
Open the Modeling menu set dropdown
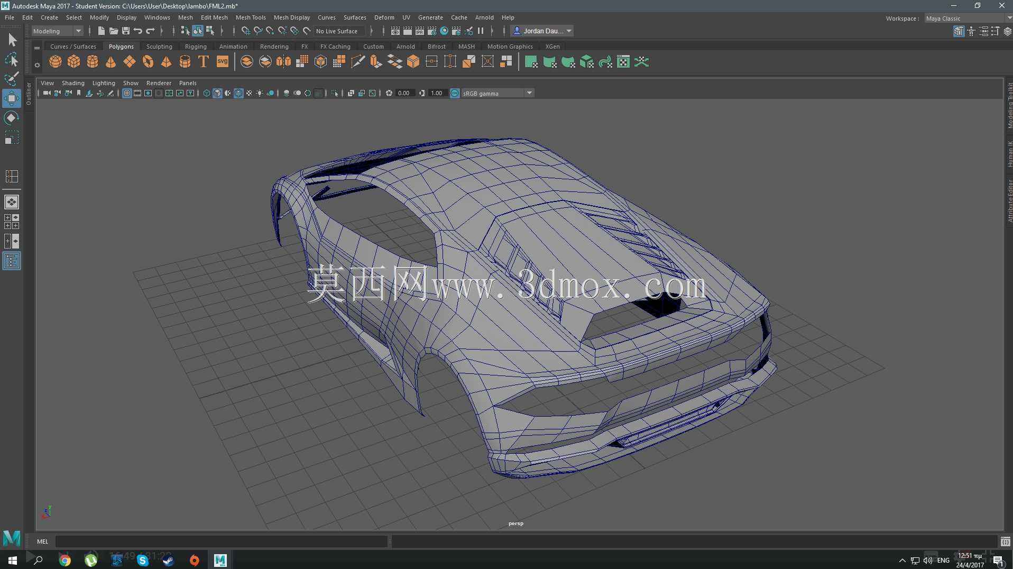coord(58,31)
